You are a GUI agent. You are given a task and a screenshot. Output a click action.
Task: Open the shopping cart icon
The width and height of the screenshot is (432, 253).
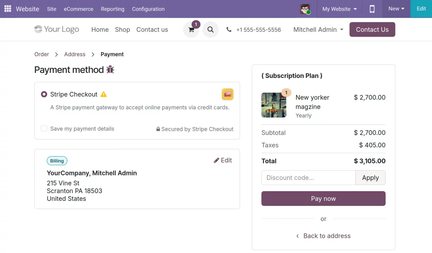191,29
